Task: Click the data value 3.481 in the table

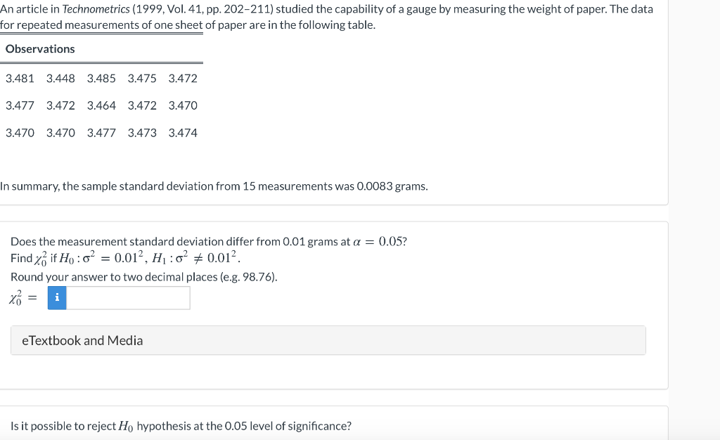Action: pyautogui.click(x=20, y=79)
